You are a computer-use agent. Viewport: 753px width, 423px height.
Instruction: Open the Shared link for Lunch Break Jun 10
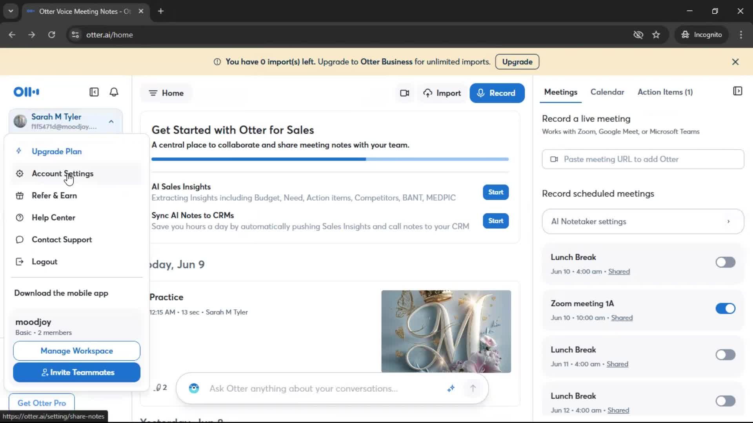click(x=619, y=271)
